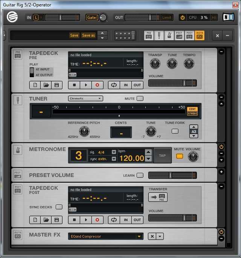This screenshot has width=241, height=258.
Task: Open audio file in Tapedeck Post
Action: tap(46, 220)
